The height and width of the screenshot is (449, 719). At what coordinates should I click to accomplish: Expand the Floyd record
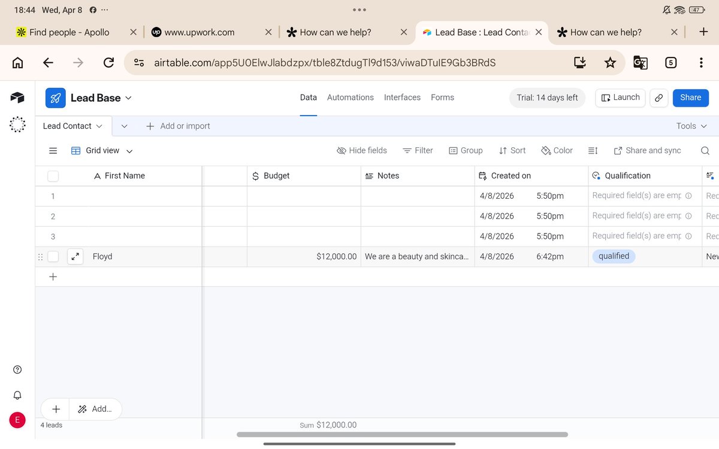tap(75, 256)
